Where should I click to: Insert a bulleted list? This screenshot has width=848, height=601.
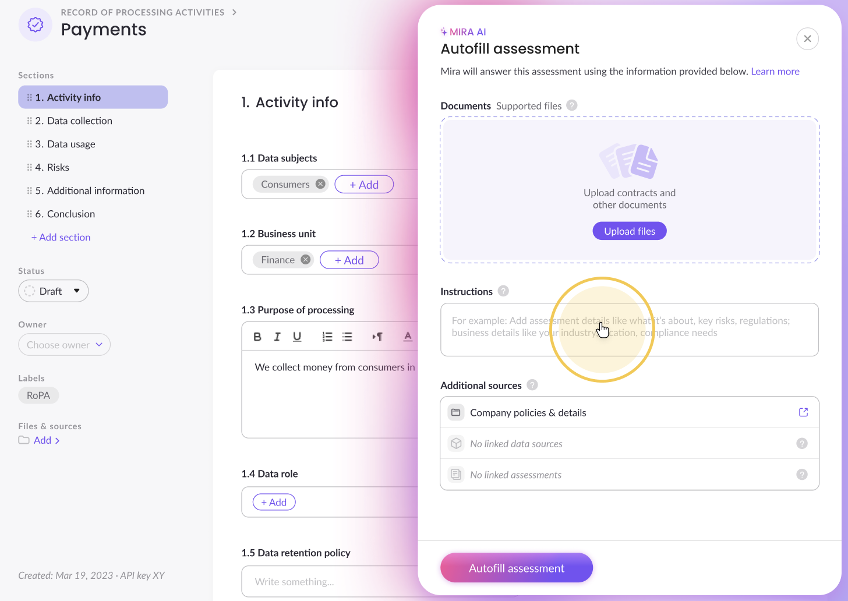(x=347, y=337)
